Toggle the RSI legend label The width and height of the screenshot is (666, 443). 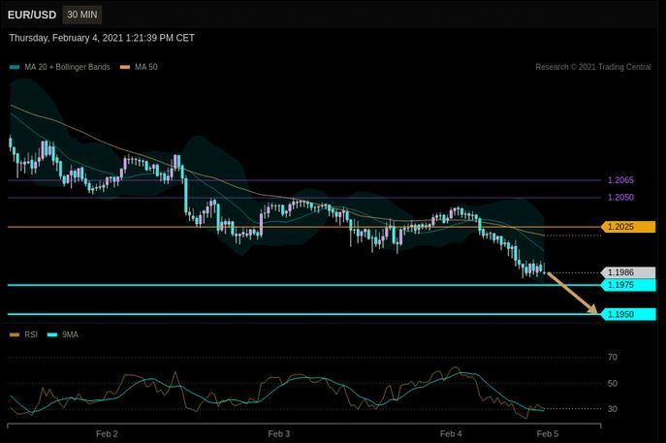click(31, 335)
